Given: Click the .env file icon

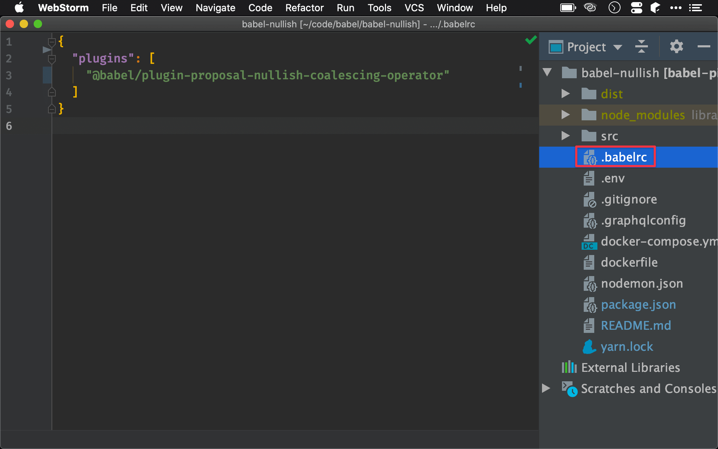Looking at the screenshot, I should point(589,179).
